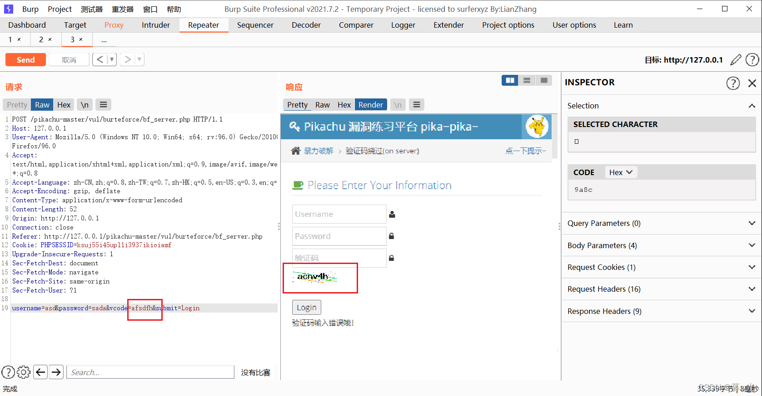Screen dimensions: 762x396
Task: Open previous history dropdown arrow
Action: [112, 59]
